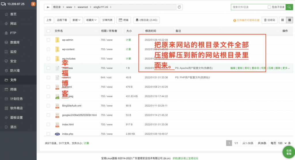Viewport: 295px width, 160px height.
Task: Check the index.html row checkbox
Action: [48, 125]
